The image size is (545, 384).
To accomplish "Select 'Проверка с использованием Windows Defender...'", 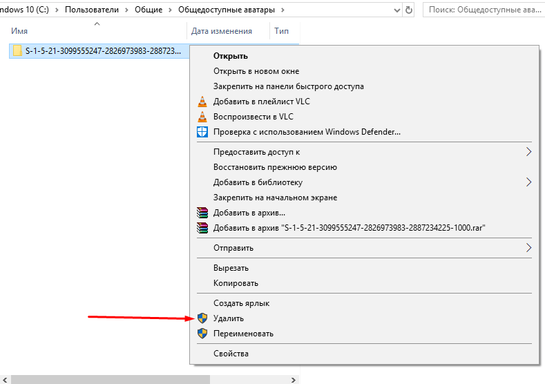I will pyautogui.click(x=307, y=132).
